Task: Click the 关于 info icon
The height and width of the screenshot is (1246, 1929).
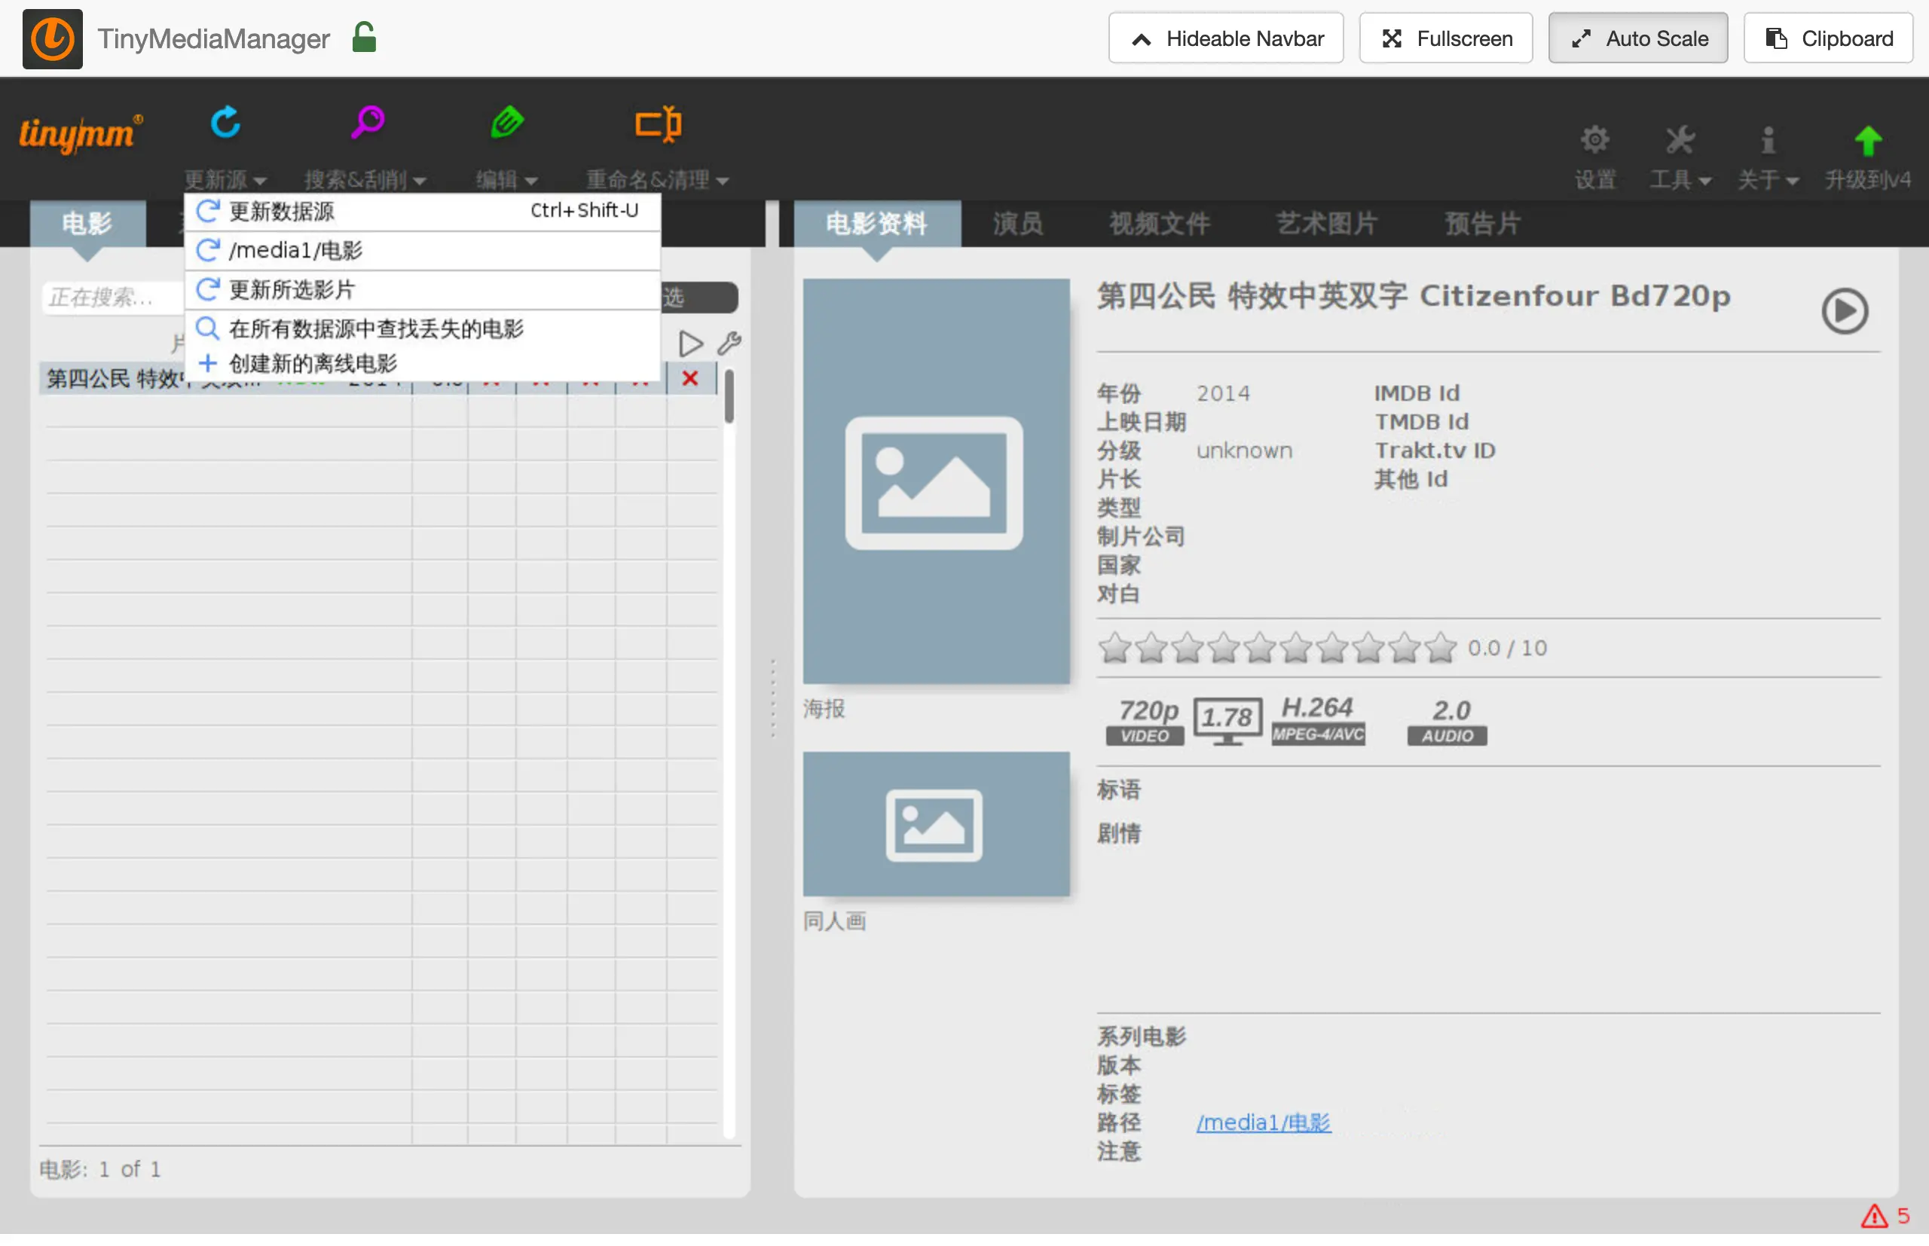Action: (x=1768, y=140)
